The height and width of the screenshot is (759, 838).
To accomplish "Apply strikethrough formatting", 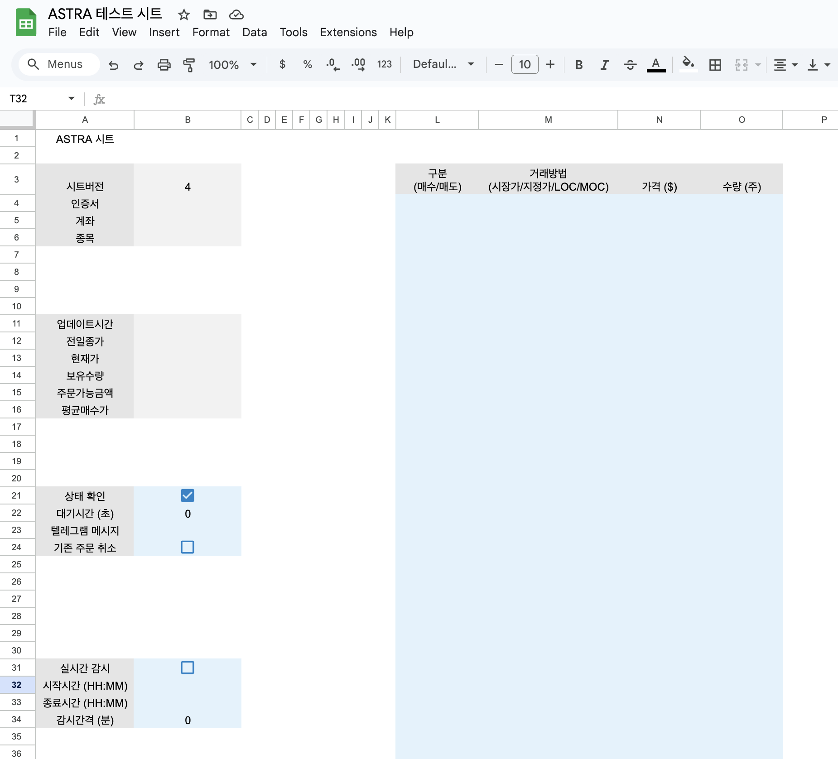I will coord(630,65).
